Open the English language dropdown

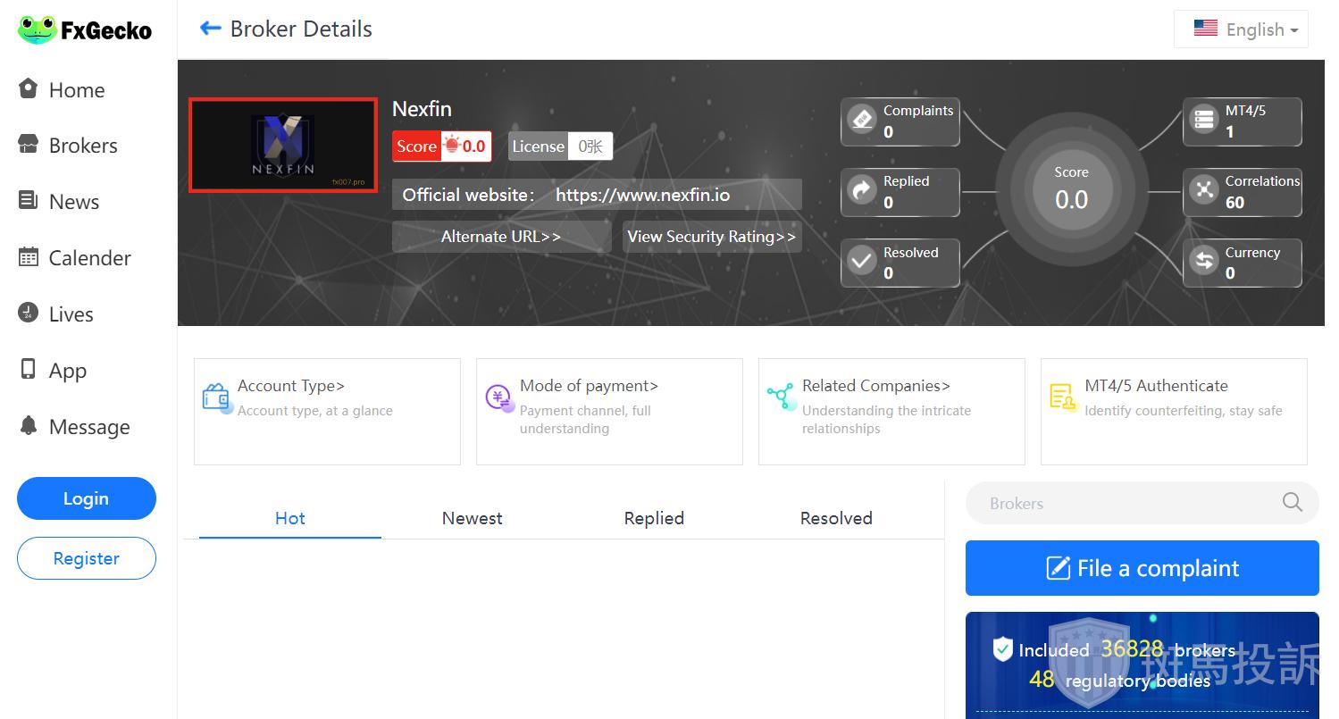1241,29
